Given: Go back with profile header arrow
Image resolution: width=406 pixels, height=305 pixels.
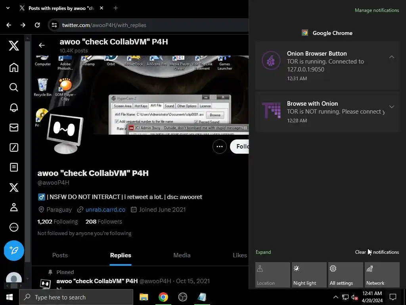Looking at the screenshot, I should click(x=42, y=45).
